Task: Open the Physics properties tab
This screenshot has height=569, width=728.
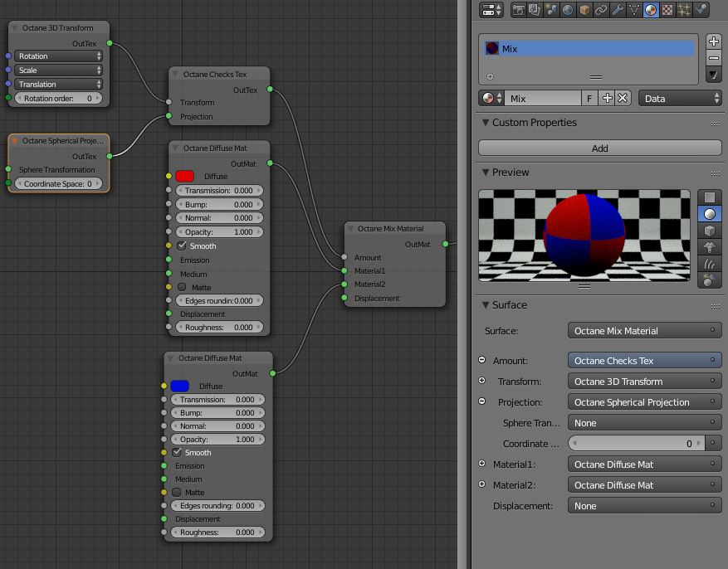Action: 701,10
